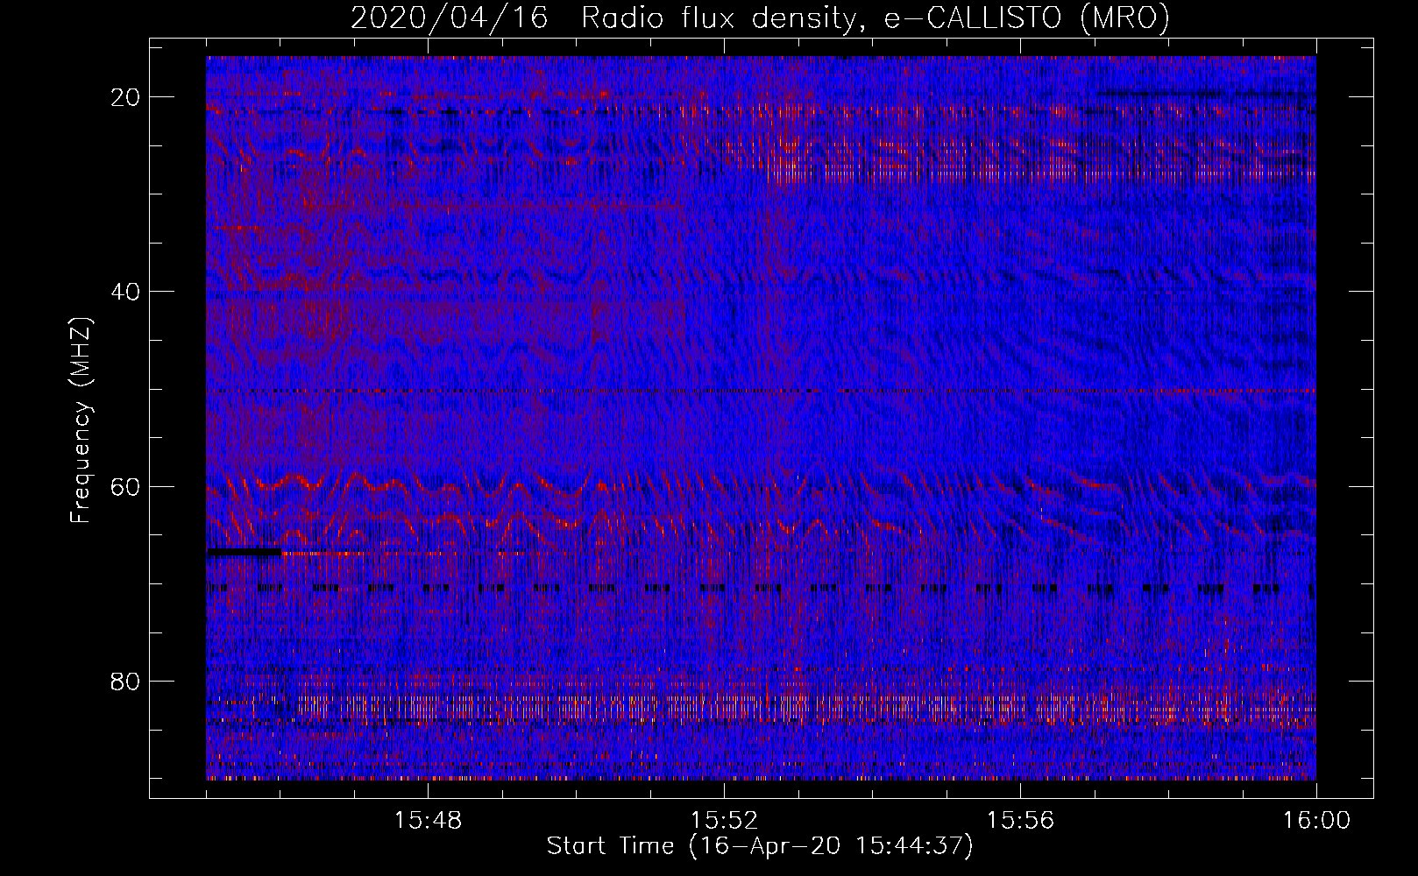Click the 'Frequency (MHZ)' y-axis label
This screenshot has height=876, width=1418.
coord(81,420)
